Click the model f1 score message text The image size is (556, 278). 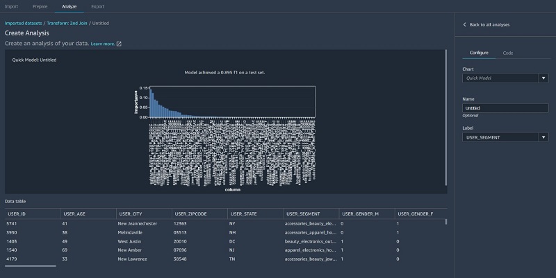(x=224, y=73)
